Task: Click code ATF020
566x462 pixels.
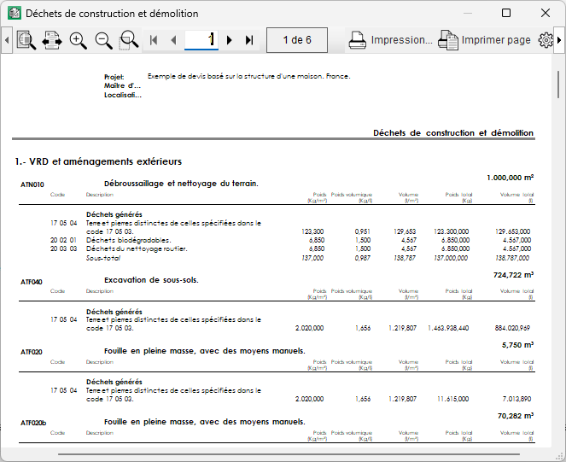Action: tap(32, 352)
